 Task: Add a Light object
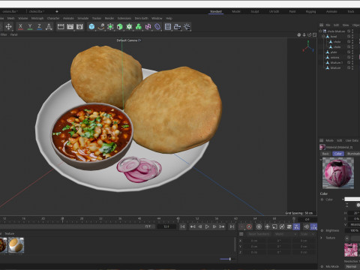click(x=187, y=27)
